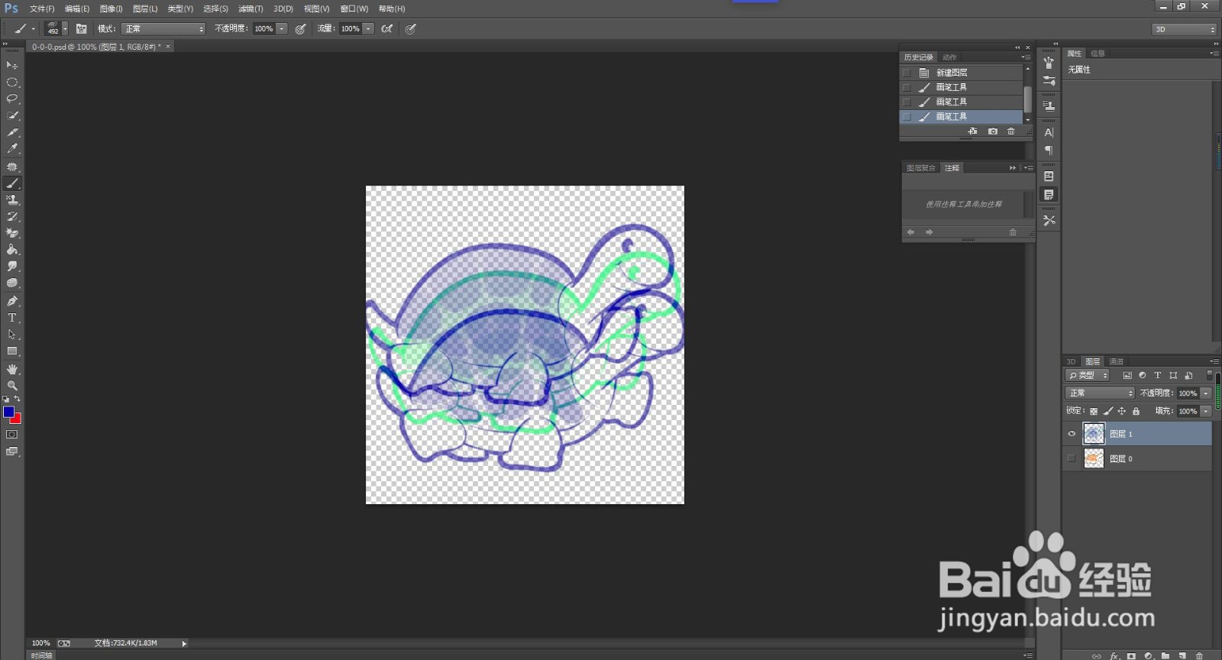The height and width of the screenshot is (660, 1222).
Task: Select the Elliptical Marquee tool
Action: [11, 82]
